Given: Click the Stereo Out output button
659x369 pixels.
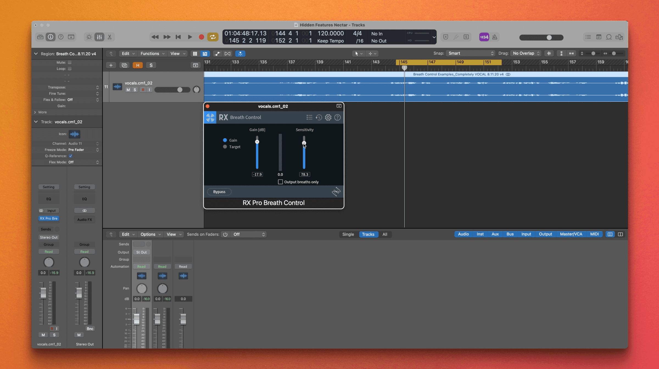Looking at the screenshot, I should click(49, 237).
